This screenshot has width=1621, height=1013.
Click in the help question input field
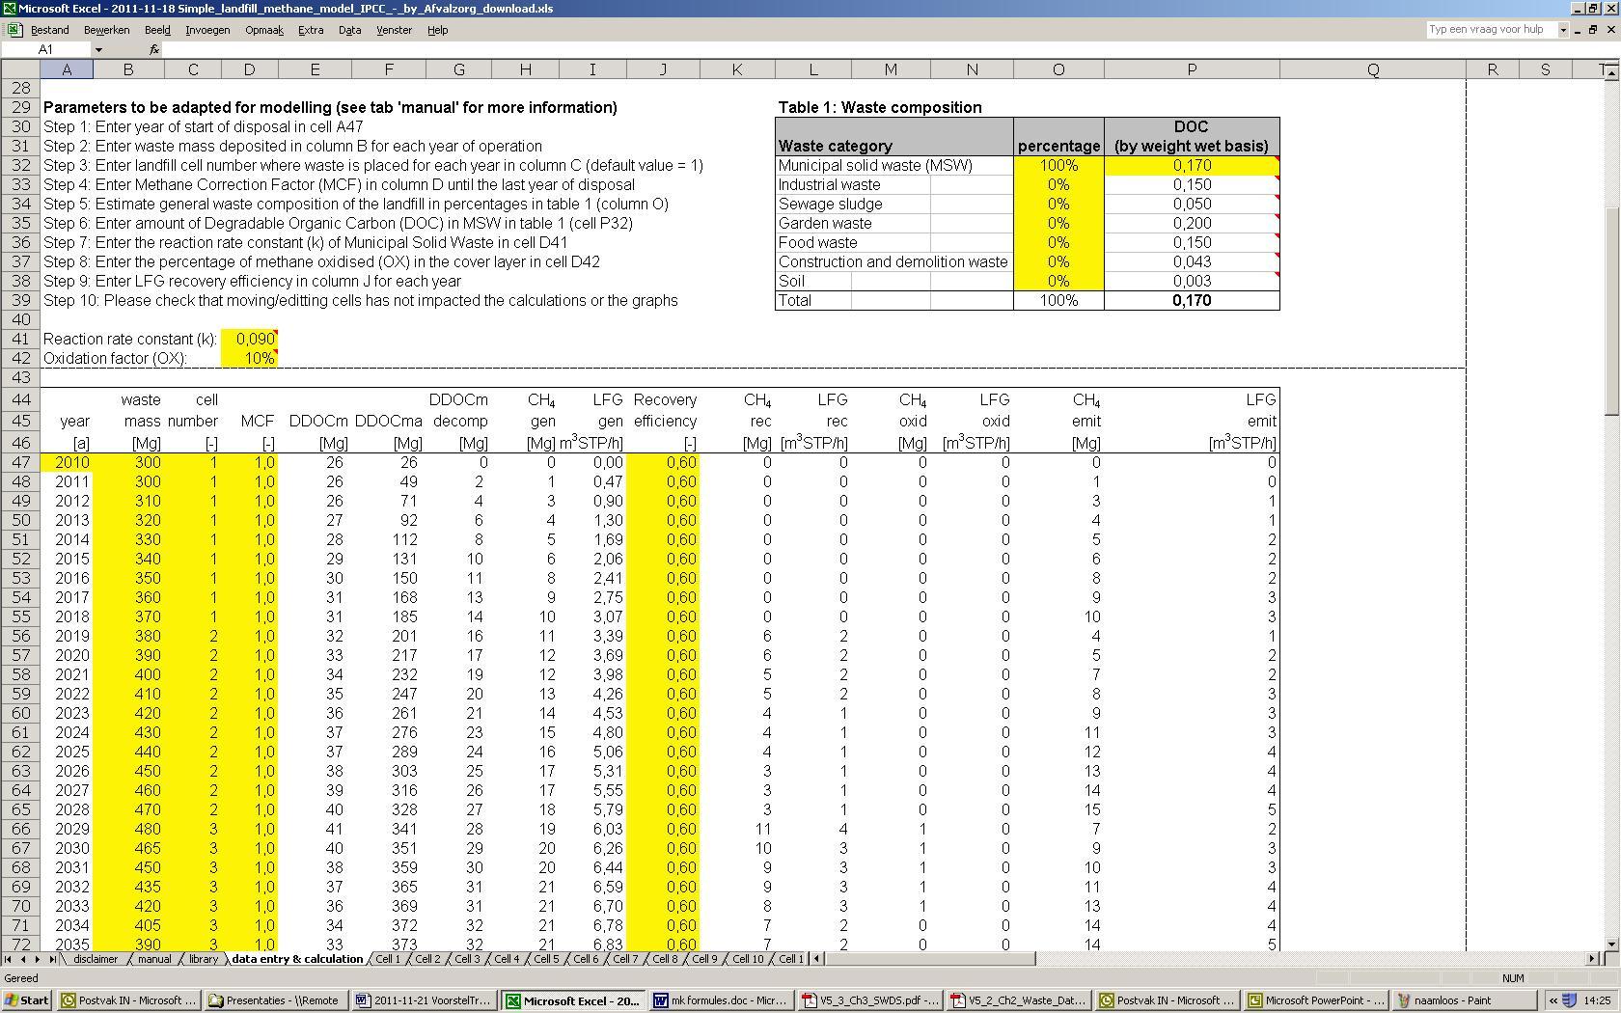point(1492,30)
